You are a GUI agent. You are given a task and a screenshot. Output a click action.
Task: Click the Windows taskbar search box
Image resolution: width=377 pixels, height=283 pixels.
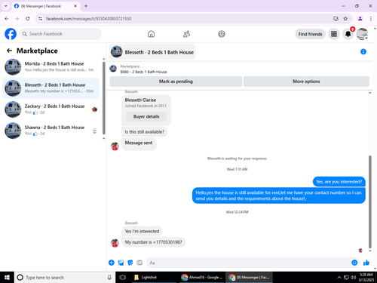[x=65, y=277]
